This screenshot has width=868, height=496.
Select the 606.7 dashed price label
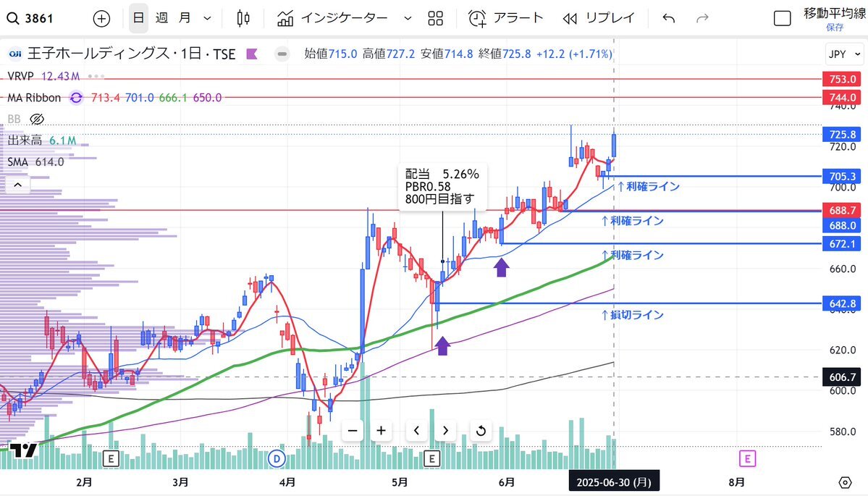843,377
